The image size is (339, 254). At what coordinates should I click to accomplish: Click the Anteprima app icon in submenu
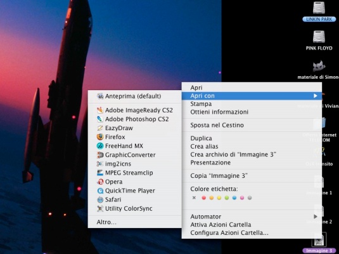pyautogui.click(x=100, y=96)
